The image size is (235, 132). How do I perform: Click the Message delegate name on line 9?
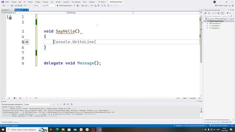click(86, 63)
